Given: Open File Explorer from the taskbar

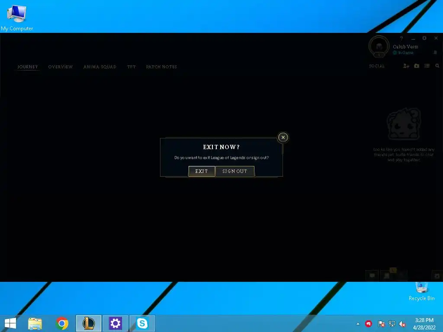Looking at the screenshot, I should click(x=35, y=323).
